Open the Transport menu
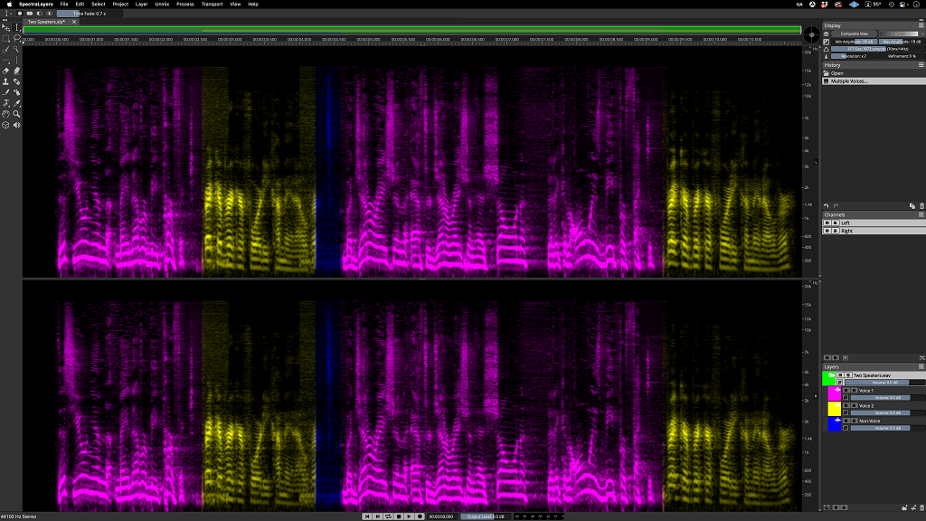This screenshot has height=521, width=926. 212,5
